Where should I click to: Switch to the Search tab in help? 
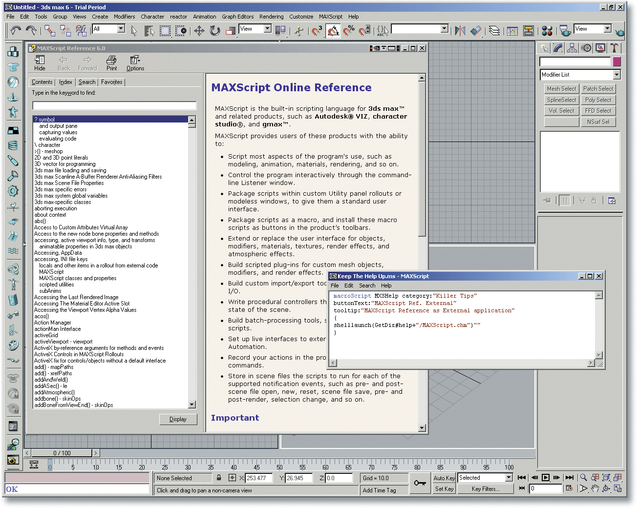[87, 82]
